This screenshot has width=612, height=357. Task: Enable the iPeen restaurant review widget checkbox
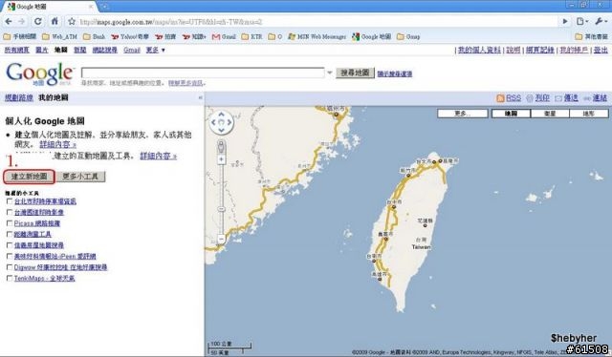point(10,256)
